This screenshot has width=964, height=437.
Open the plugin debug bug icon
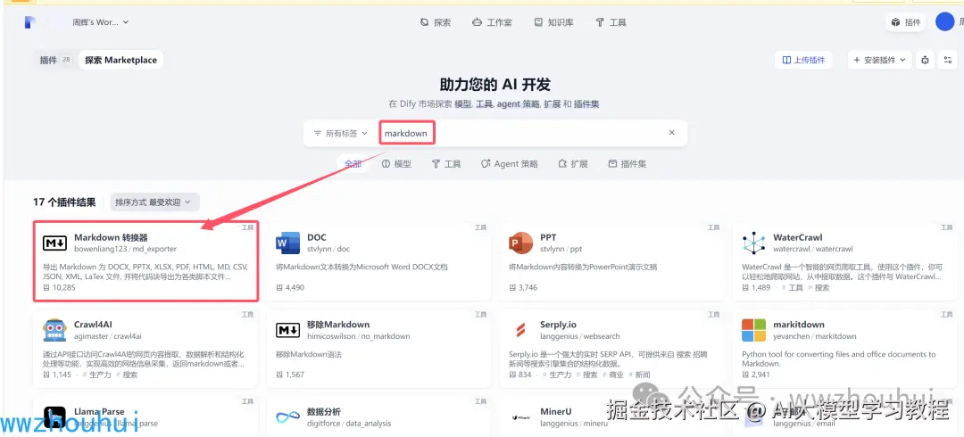click(926, 61)
